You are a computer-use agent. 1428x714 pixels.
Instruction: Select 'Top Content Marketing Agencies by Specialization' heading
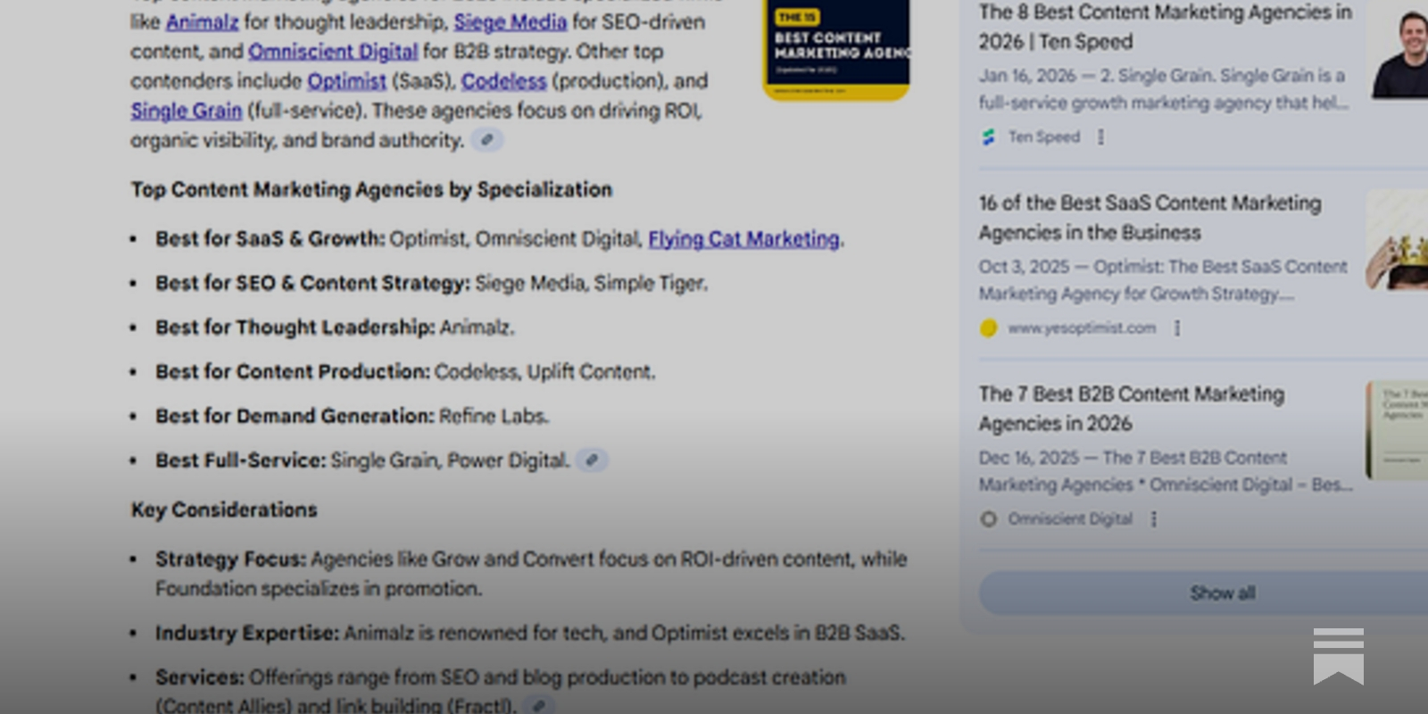click(x=371, y=189)
